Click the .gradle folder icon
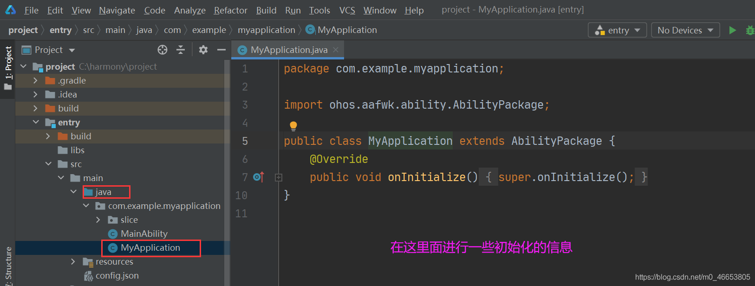The height and width of the screenshot is (286, 755). coord(50,81)
